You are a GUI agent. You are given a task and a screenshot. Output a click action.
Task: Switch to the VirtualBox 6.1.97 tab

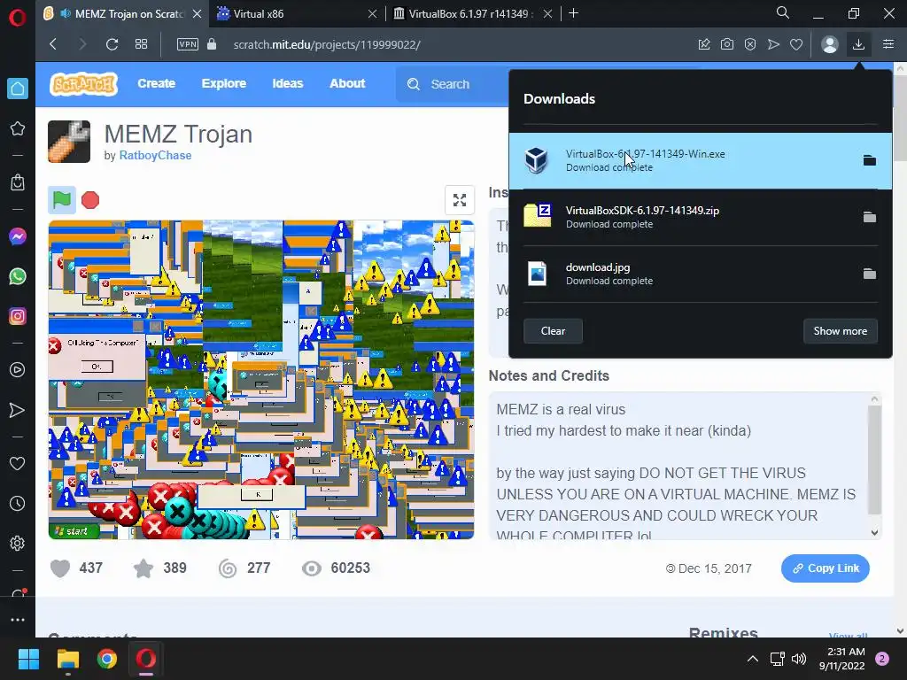point(471,14)
